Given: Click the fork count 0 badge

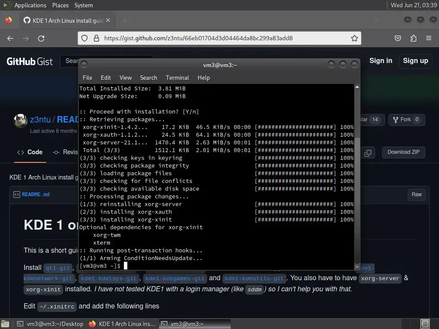Looking at the screenshot, I should [417, 120].
